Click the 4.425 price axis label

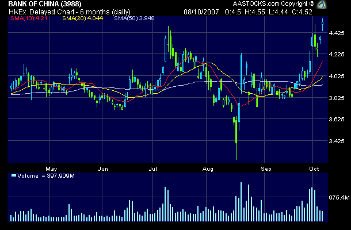337,33
